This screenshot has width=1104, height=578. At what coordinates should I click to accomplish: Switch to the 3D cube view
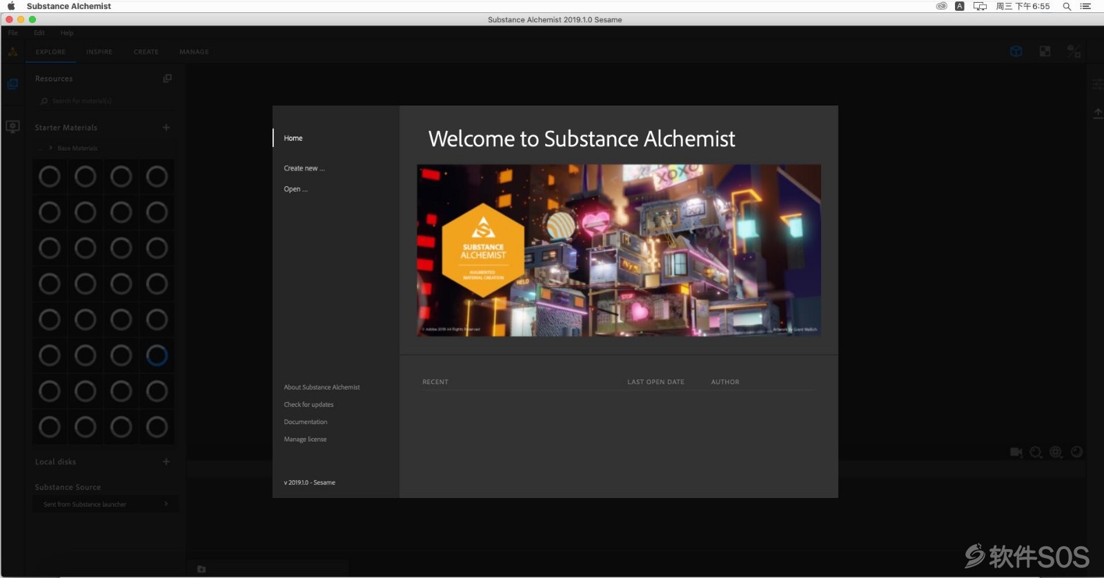tap(1016, 51)
